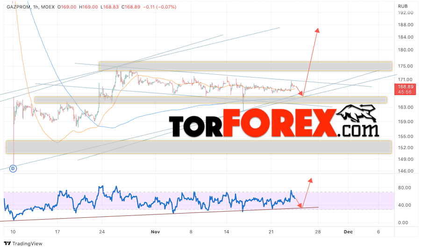Click the red 168.89 current price tag
422x250 pixels.
[x=405, y=86]
